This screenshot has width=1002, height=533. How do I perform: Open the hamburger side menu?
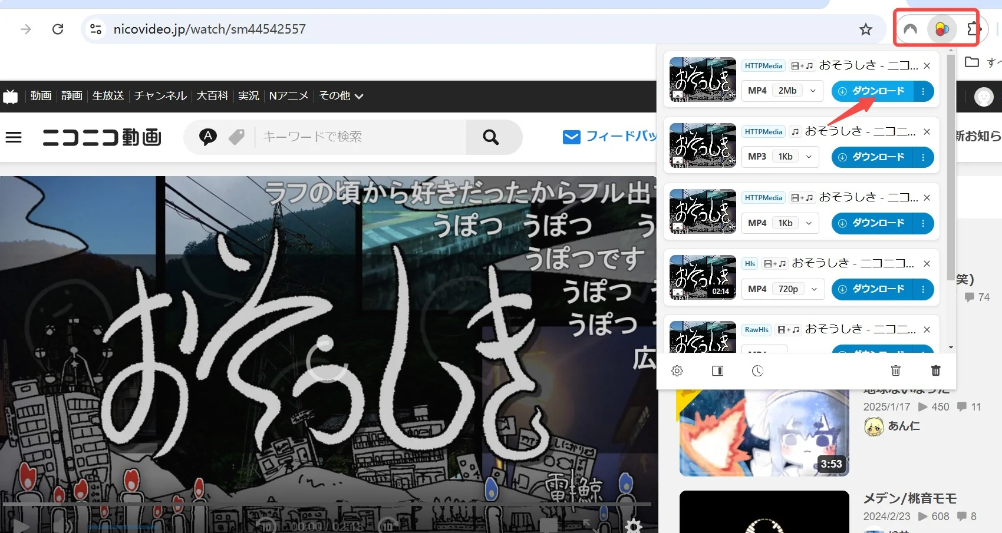click(14, 137)
